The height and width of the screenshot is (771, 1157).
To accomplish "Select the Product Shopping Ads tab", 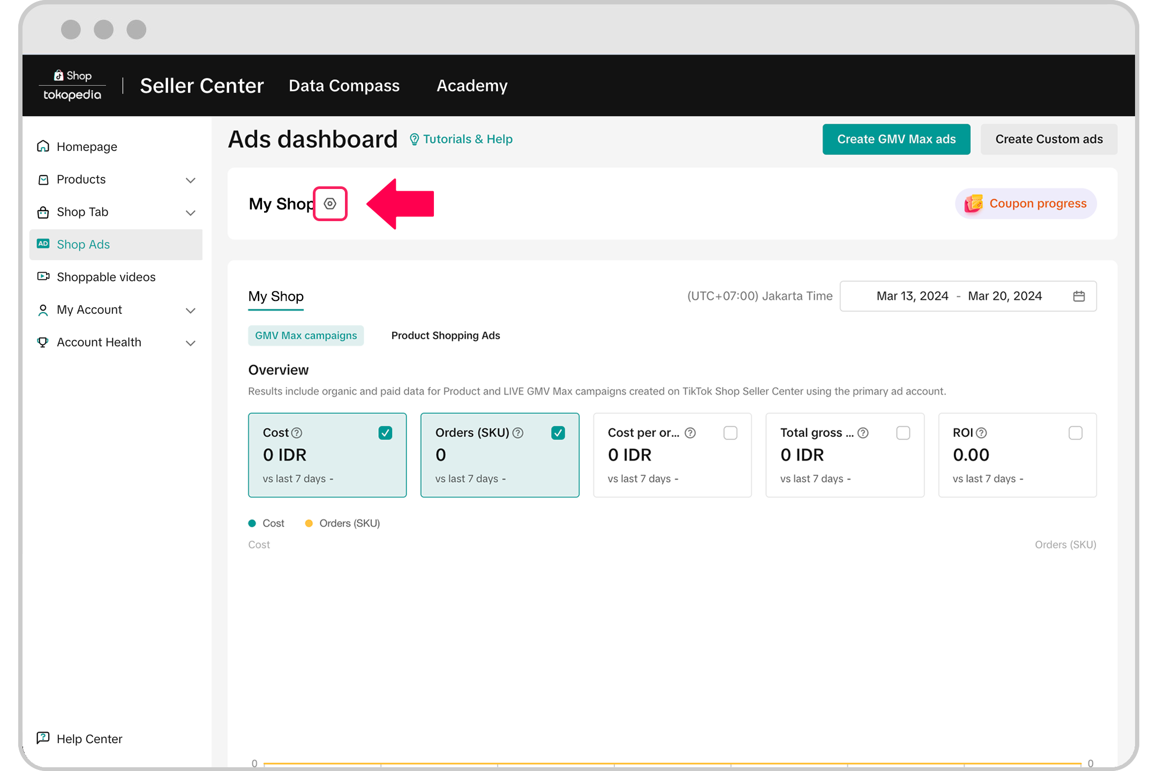I will (x=445, y=336).
